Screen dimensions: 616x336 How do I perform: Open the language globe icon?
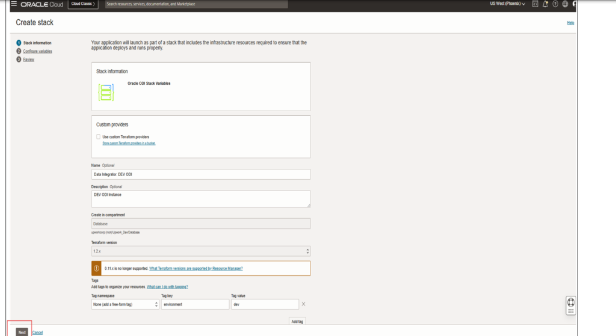(x=565, y=4)
